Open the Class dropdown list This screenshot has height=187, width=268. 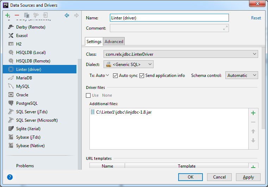pos(255,54)
